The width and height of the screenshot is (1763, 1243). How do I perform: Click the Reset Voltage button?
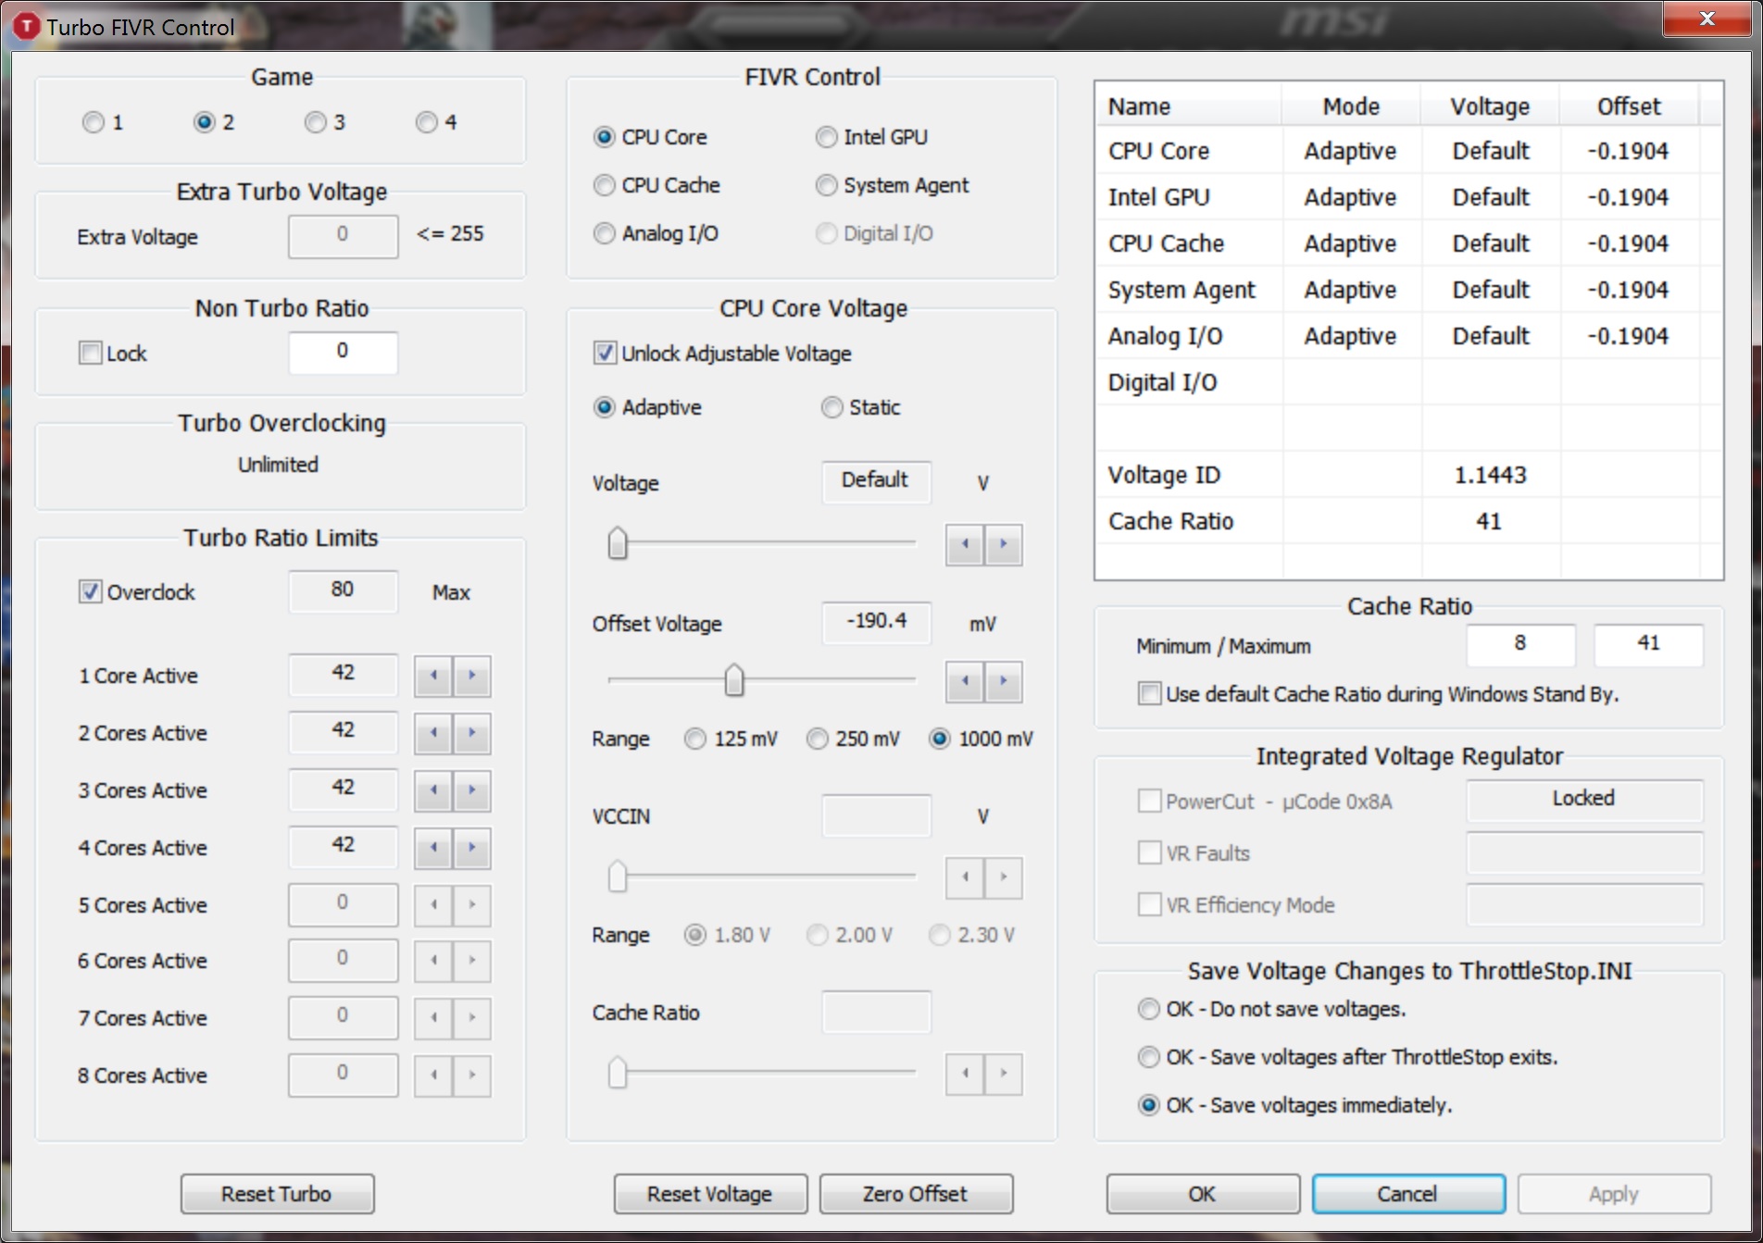(x=710, y=1194)
